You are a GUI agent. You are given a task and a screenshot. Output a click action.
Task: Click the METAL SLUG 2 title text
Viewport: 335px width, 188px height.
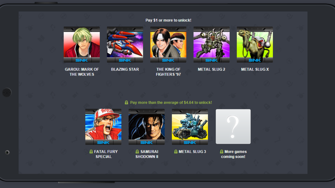tap(211, 69)
